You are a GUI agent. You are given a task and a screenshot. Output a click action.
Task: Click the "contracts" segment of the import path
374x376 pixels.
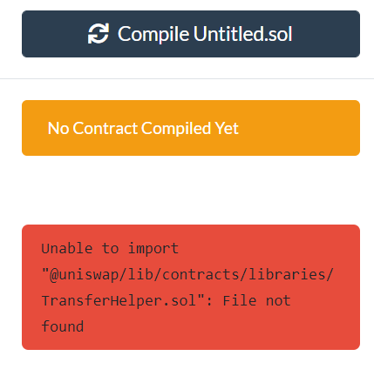point(201,274)
